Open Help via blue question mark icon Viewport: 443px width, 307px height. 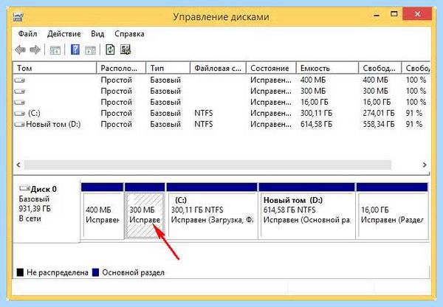(75, 49)
